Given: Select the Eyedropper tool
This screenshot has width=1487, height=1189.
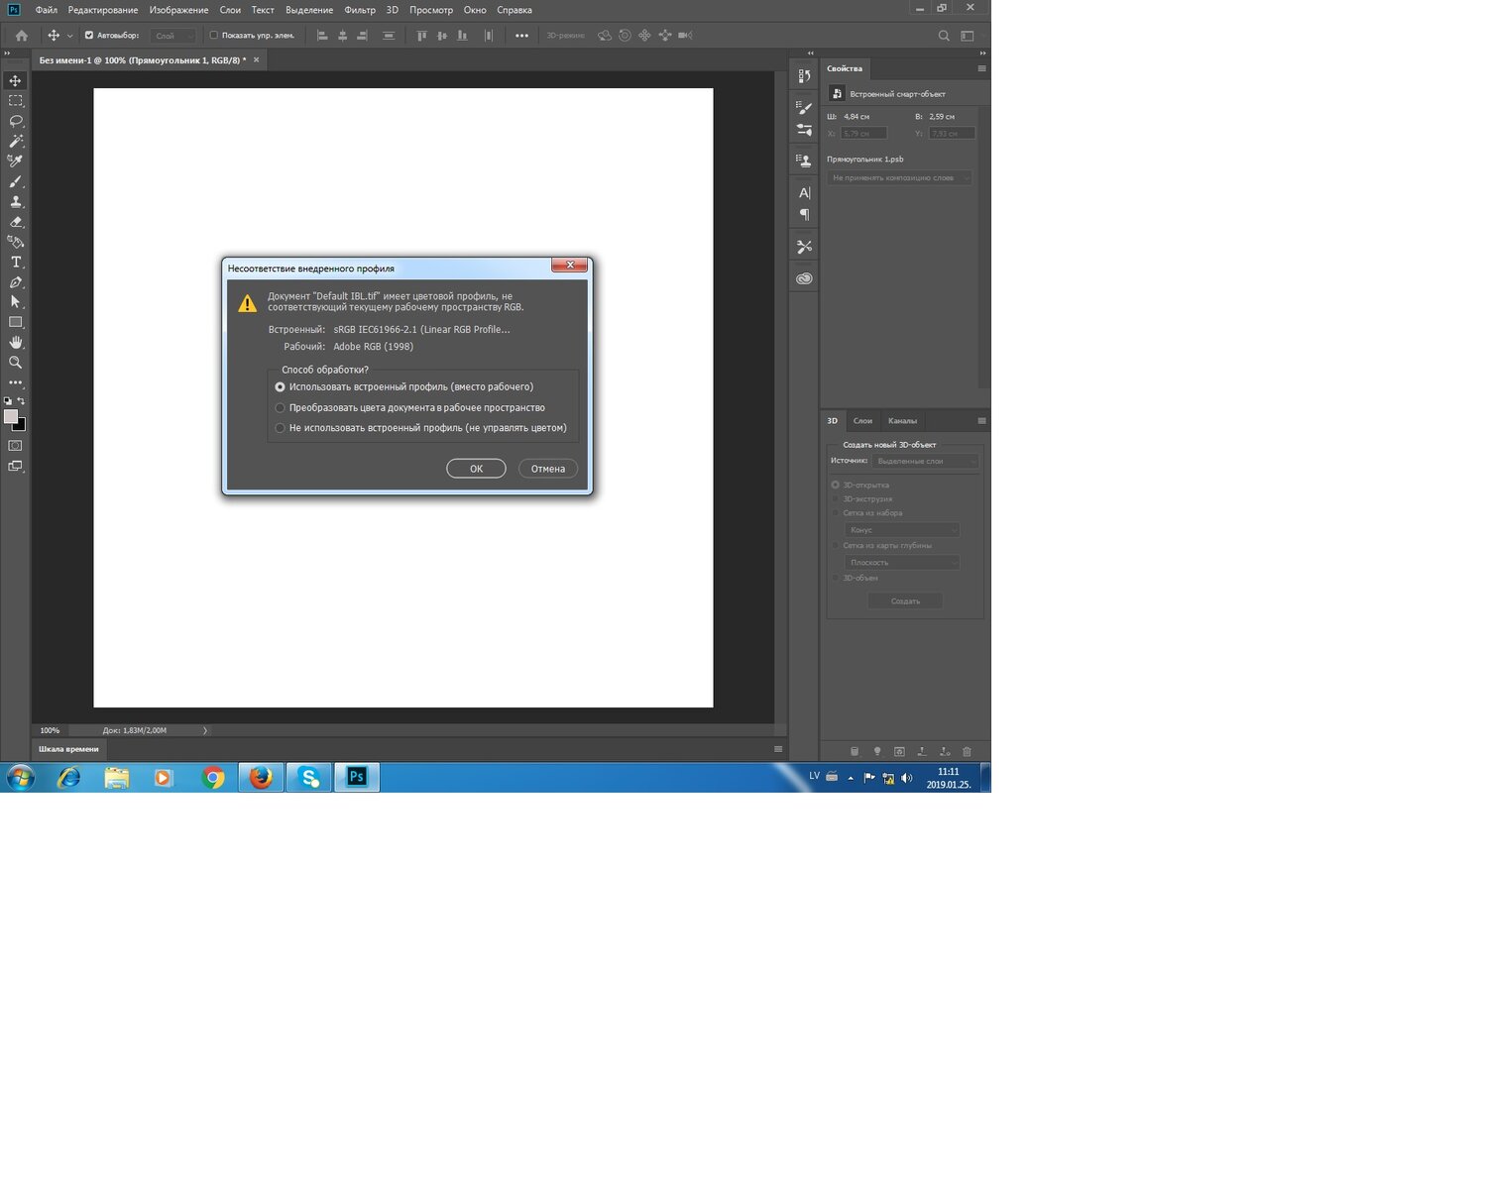Looking at the screenshot, I should [x=15, y=161].
